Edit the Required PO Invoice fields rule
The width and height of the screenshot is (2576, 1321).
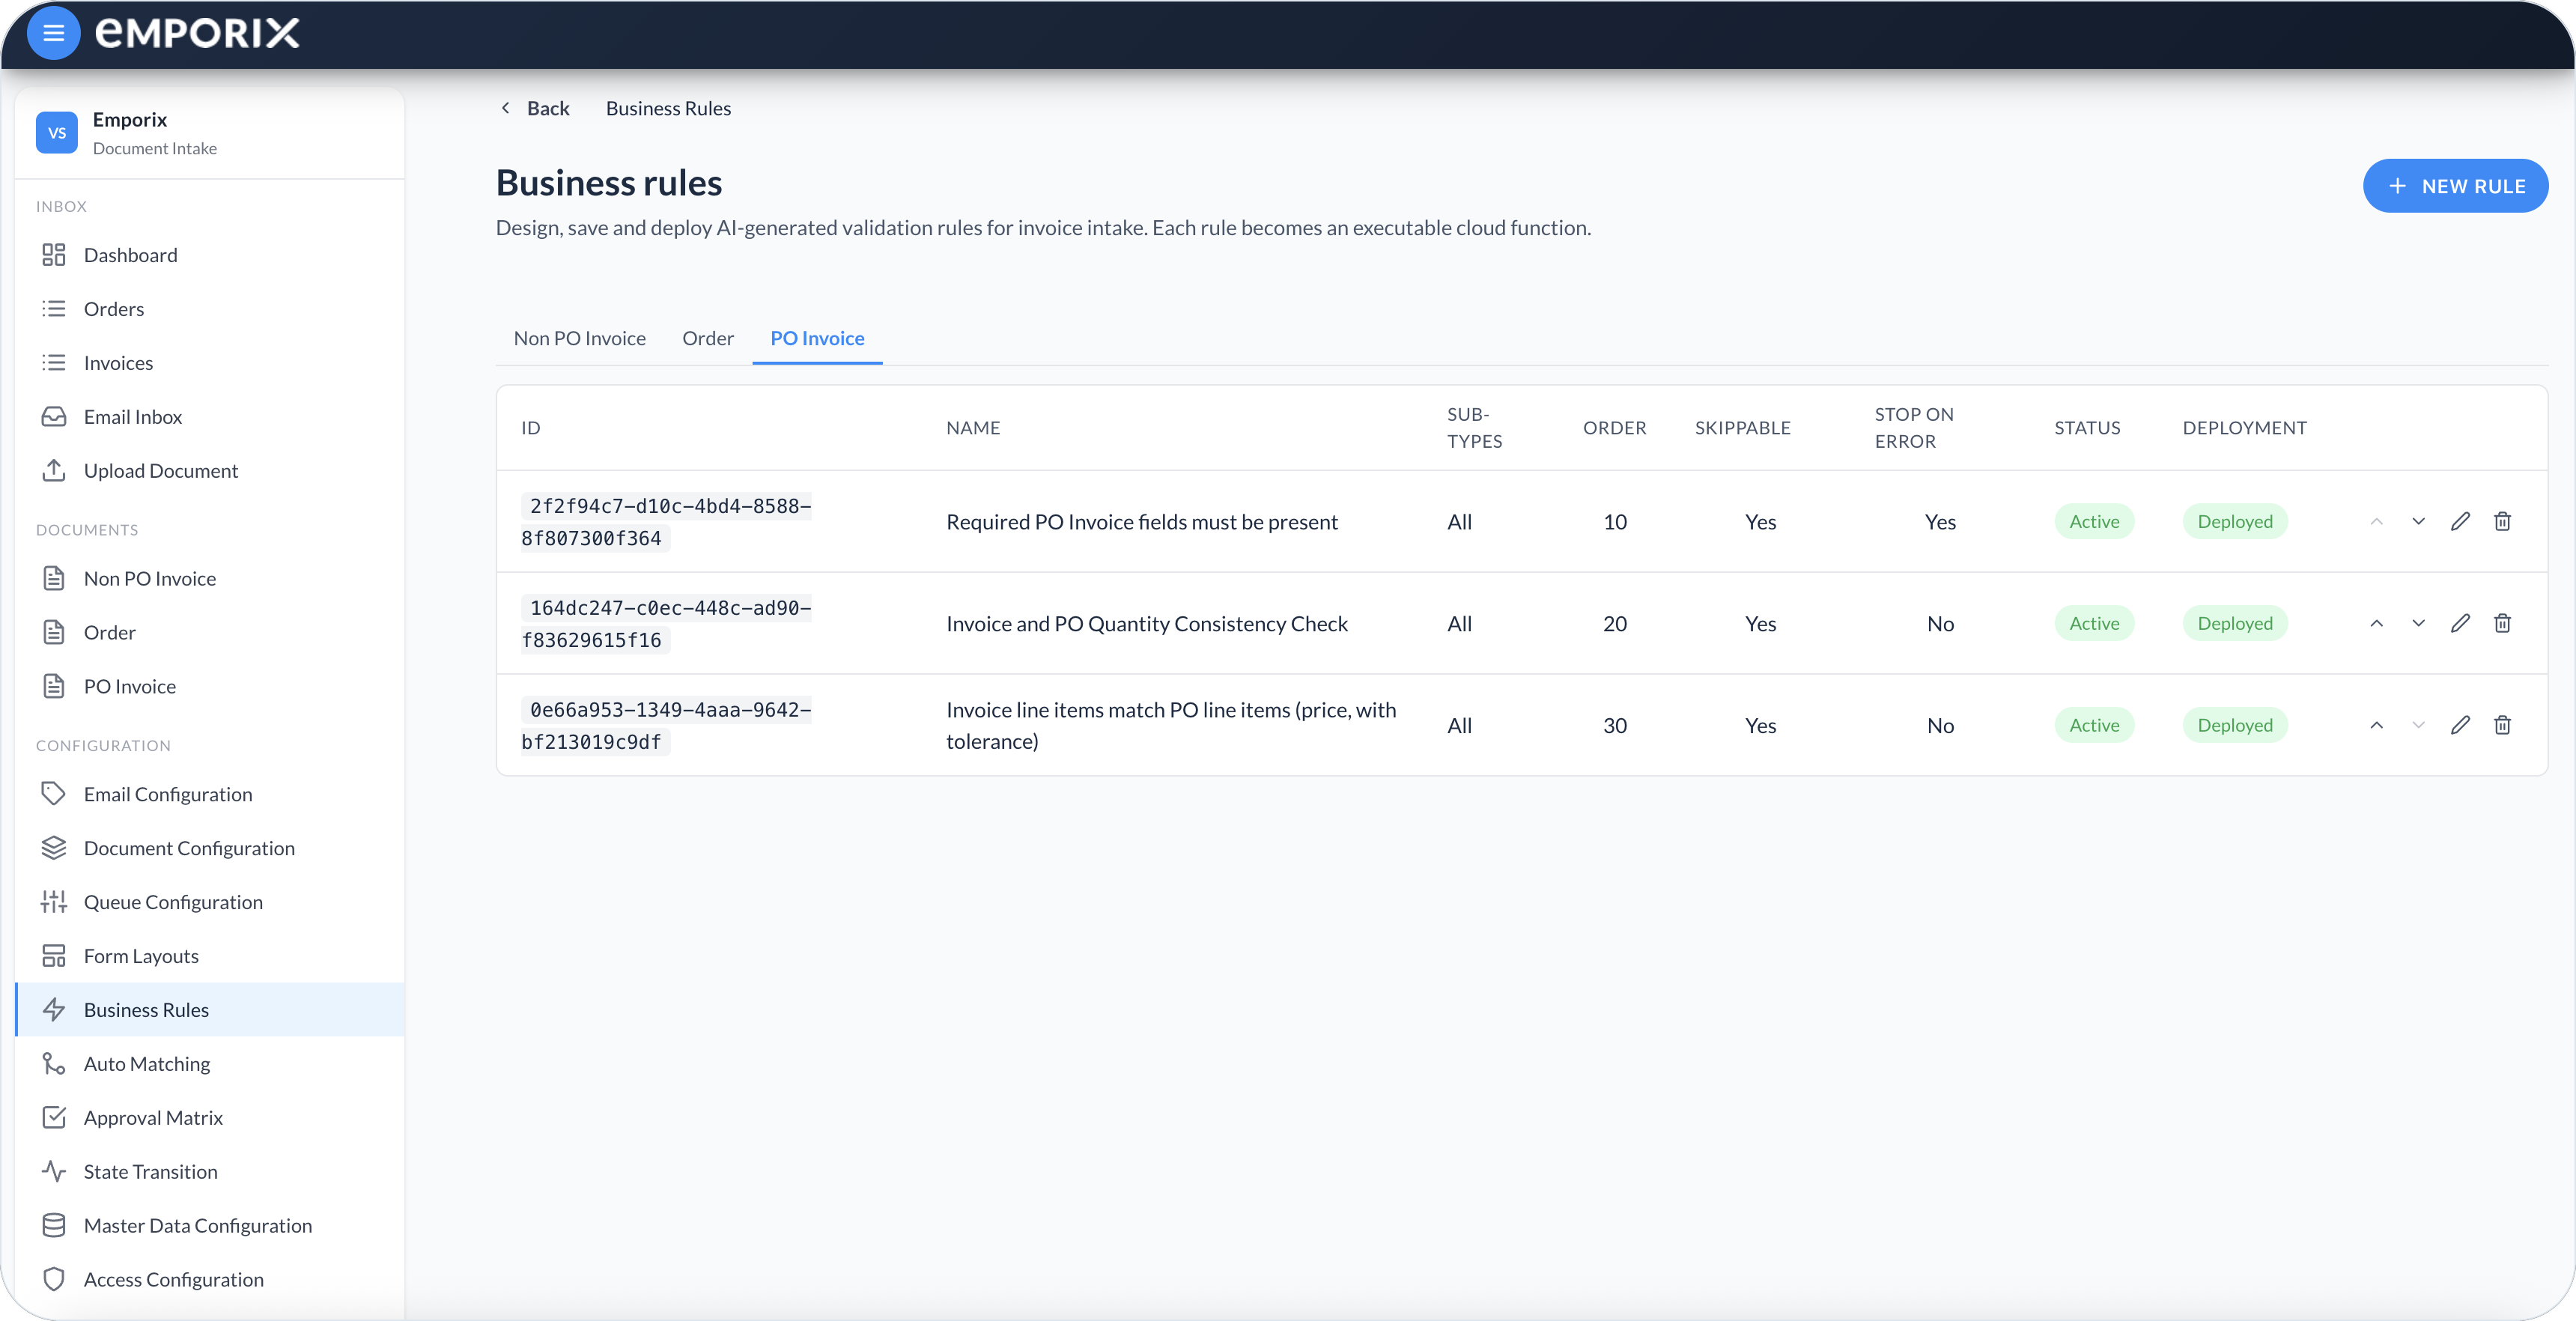coord(2460,521)
